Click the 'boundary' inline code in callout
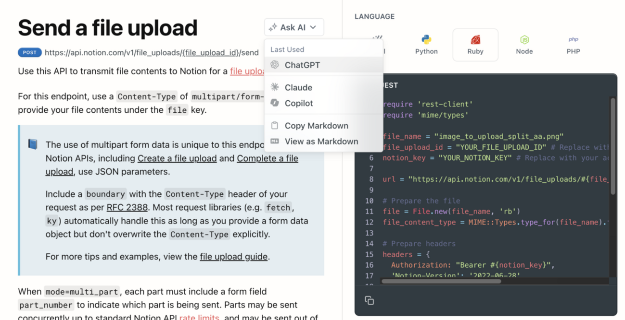This screenshot has width=625, height=320. coord(106,194)
